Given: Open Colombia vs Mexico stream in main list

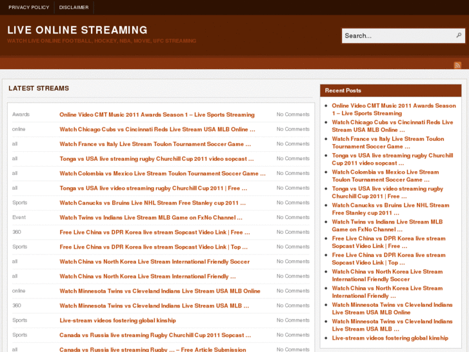Looking at the screenshot, I should [x=163, y=174].
